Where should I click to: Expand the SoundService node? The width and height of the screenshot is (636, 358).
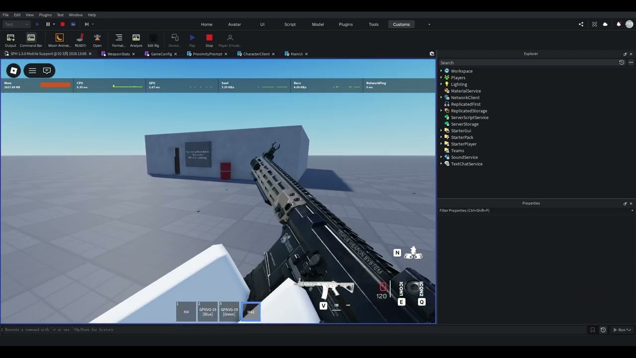[x=441, y=157]
